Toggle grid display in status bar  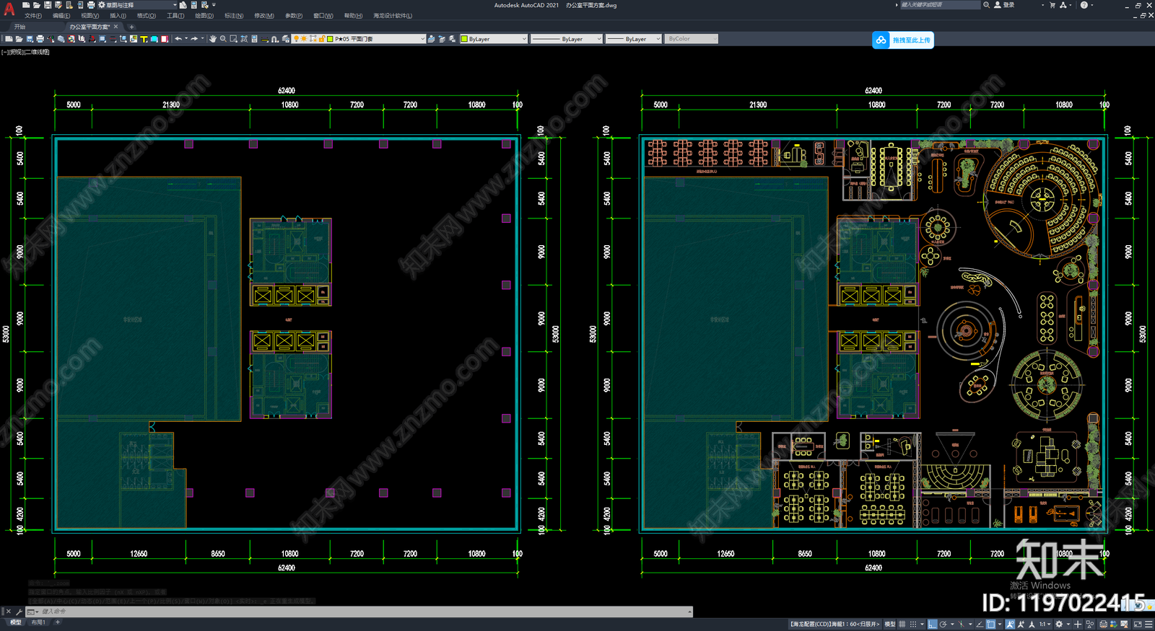(x=902, y=625)
